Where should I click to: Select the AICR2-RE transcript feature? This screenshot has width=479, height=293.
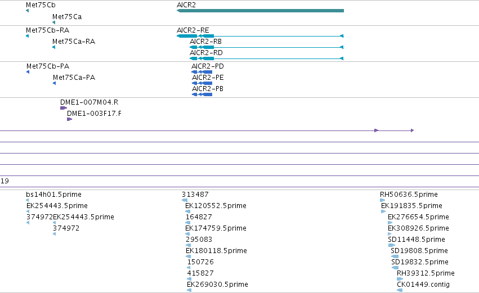[260, 36]
